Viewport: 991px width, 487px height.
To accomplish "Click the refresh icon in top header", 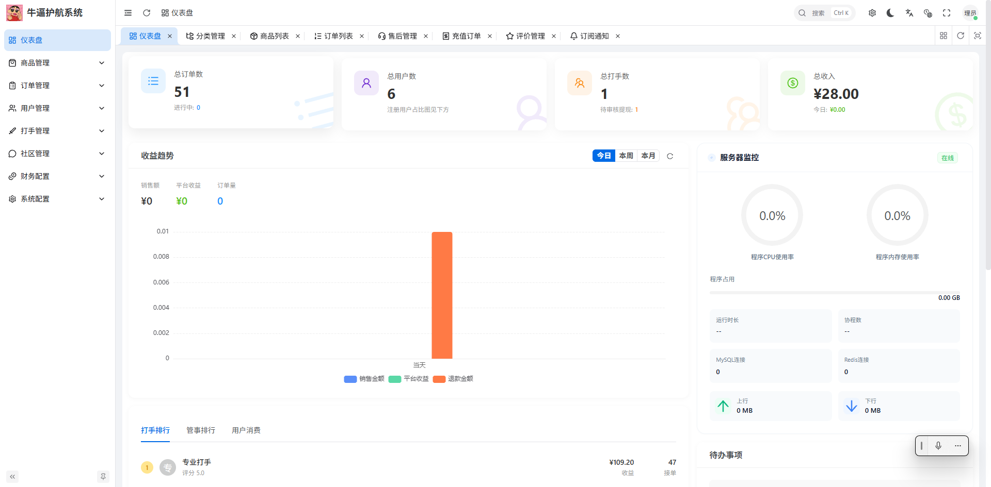I will point(147,13).
